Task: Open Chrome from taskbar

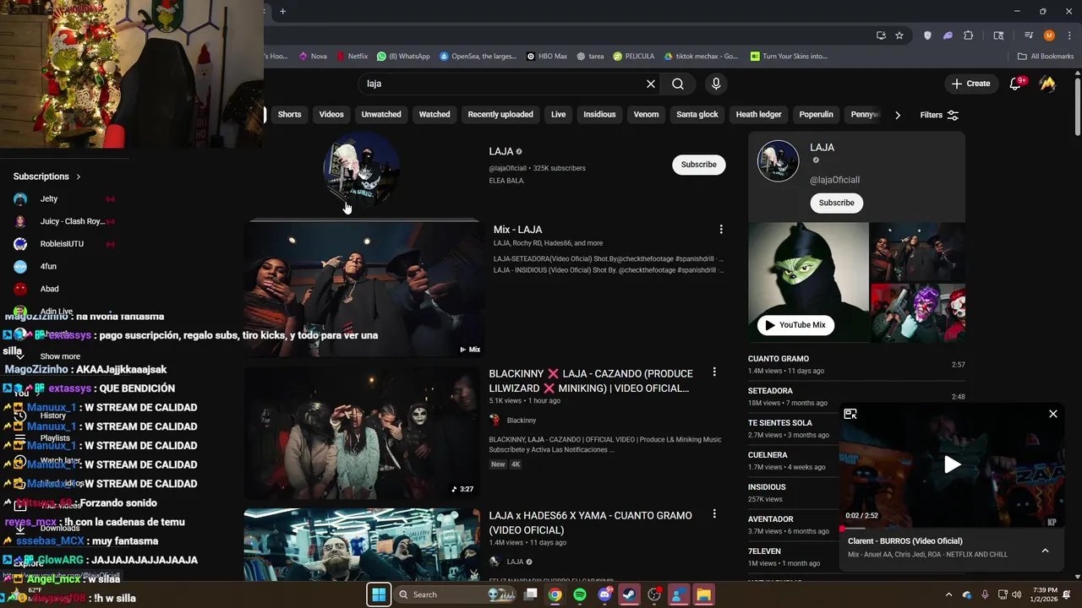Action: [x=555, y=594]
